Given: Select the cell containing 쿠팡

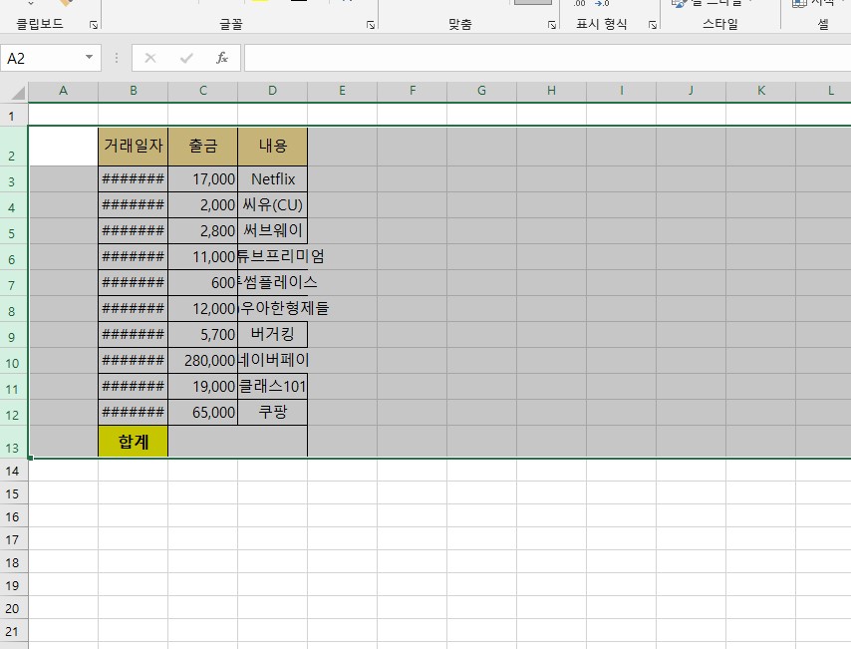Looking at the screenshot, I should [x=272, y=412].
